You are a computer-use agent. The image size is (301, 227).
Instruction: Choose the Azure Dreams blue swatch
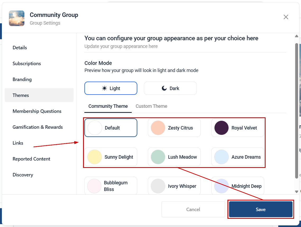[x=221, y=157]
